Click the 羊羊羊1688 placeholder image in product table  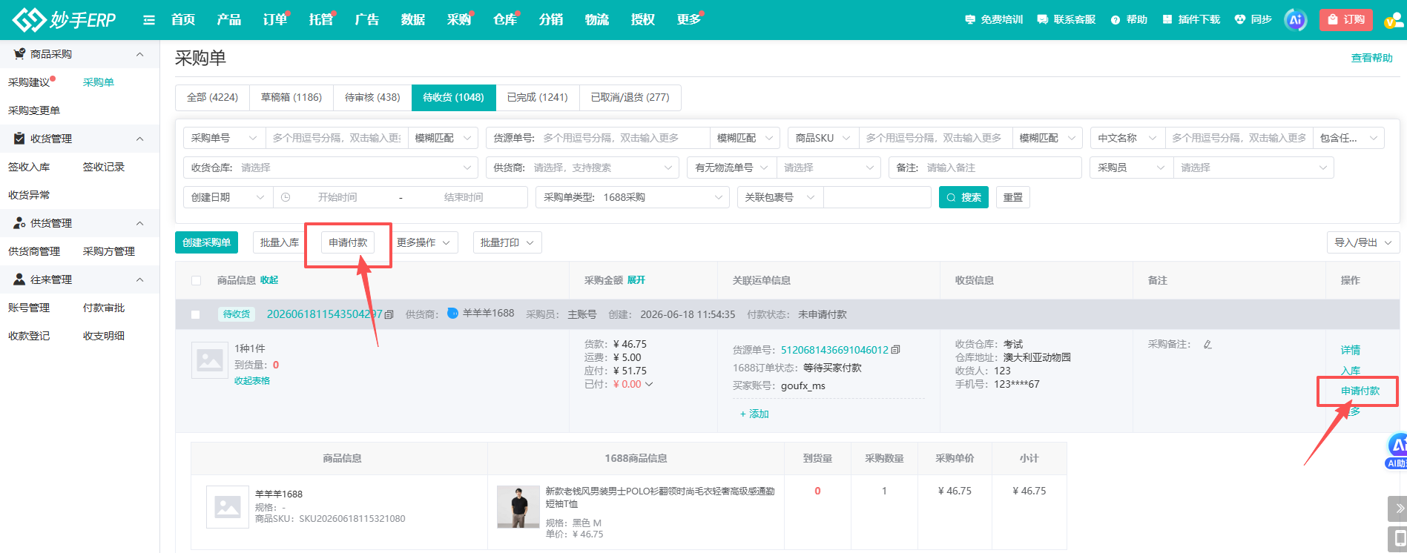(x=228, y=507)
